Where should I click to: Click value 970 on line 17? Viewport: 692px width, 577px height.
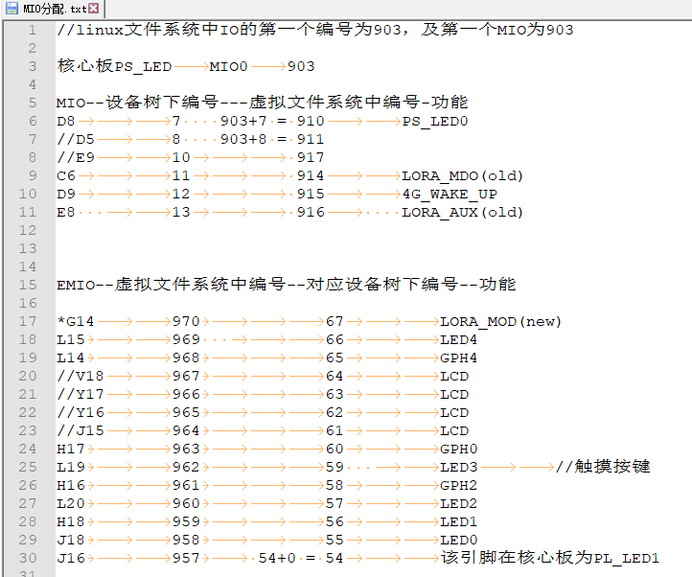[x=186, y=321]
